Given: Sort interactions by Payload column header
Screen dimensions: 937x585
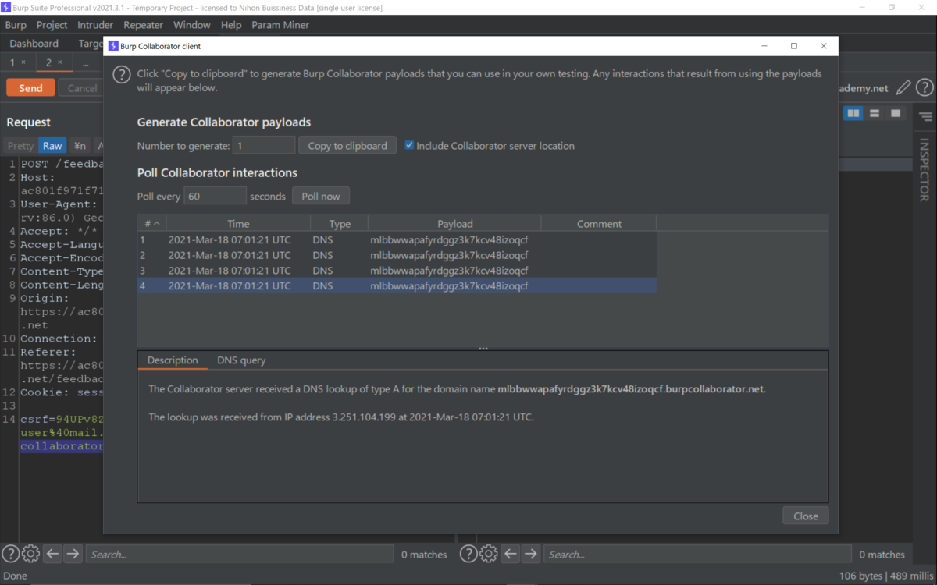Looking at the screenshot, I should [454, 224].
